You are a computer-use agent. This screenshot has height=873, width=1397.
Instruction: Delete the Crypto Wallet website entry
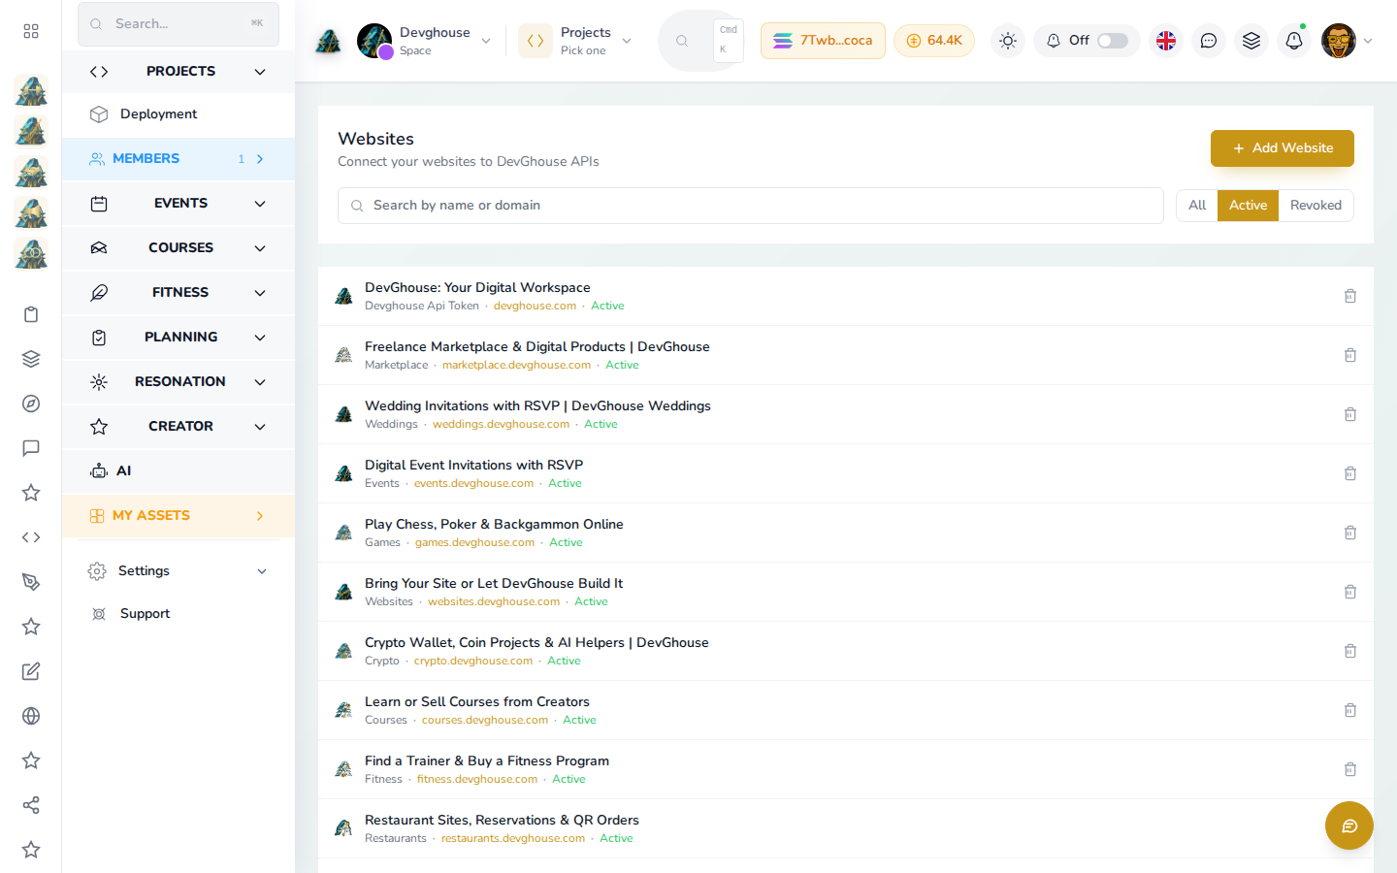coord(1349,651)
